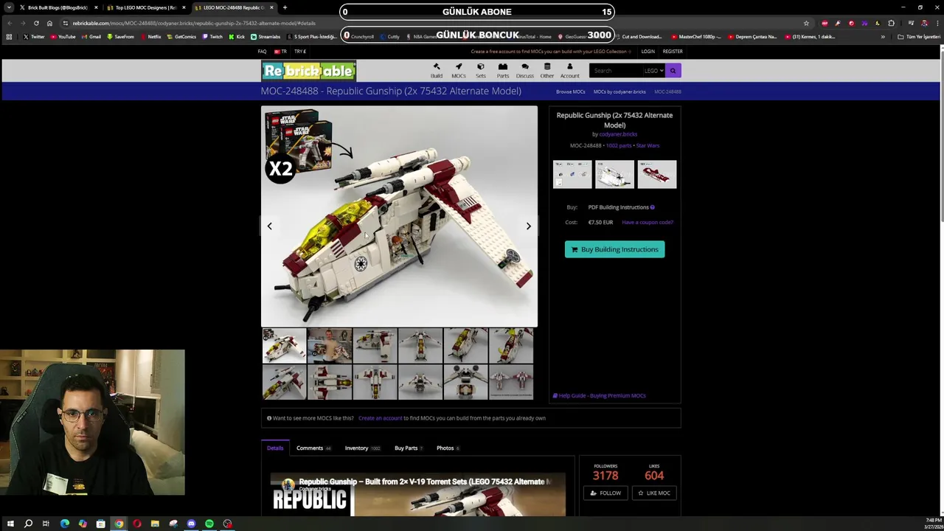Go to Chrome home page icon
Image resolution: width=944 pixels, height=531 pixels.
click(x=49, y=23)
